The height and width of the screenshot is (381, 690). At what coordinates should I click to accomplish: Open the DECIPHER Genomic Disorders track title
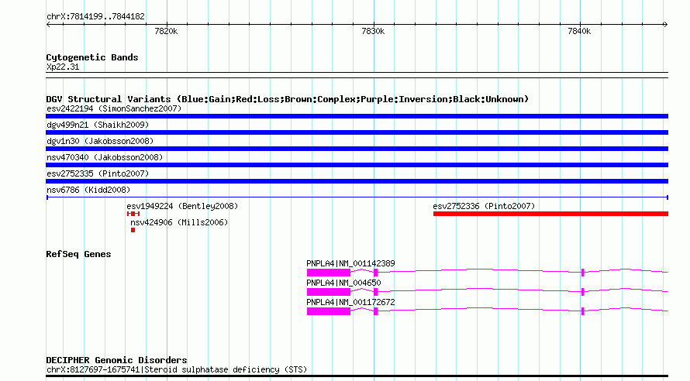(116, 360)
